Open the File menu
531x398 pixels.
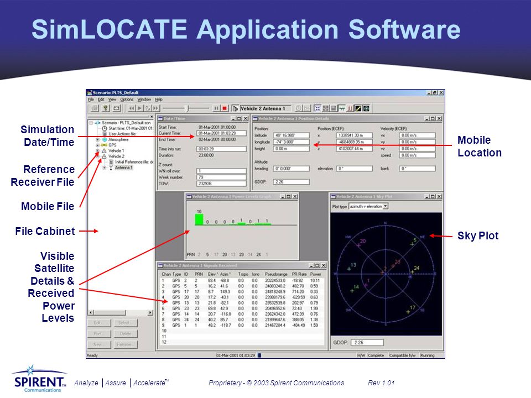click(91, 99)
